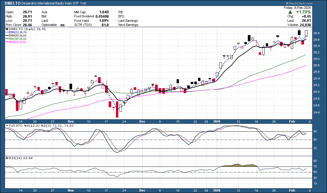327x193 pixels.
Task: Click the EPS label
Action: [x=122, y=16]
